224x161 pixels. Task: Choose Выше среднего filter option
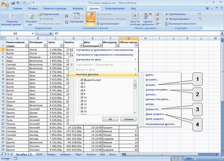[155, 114]
